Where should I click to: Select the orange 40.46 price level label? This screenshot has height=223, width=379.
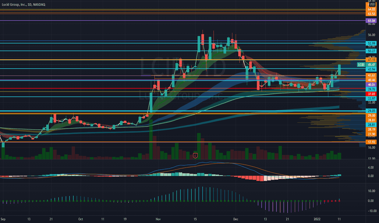coord(371,80)
